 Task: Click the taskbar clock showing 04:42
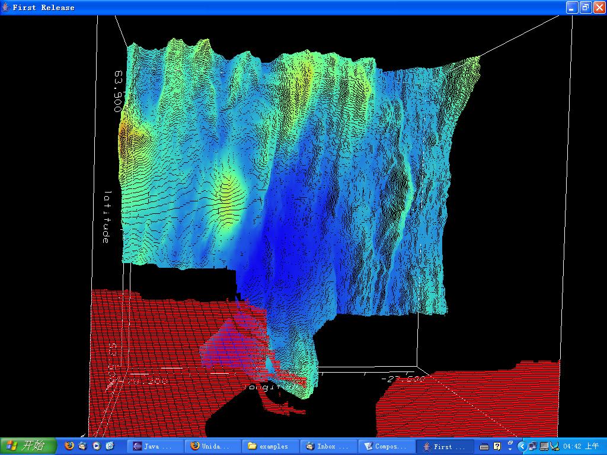tap(580, 446)
